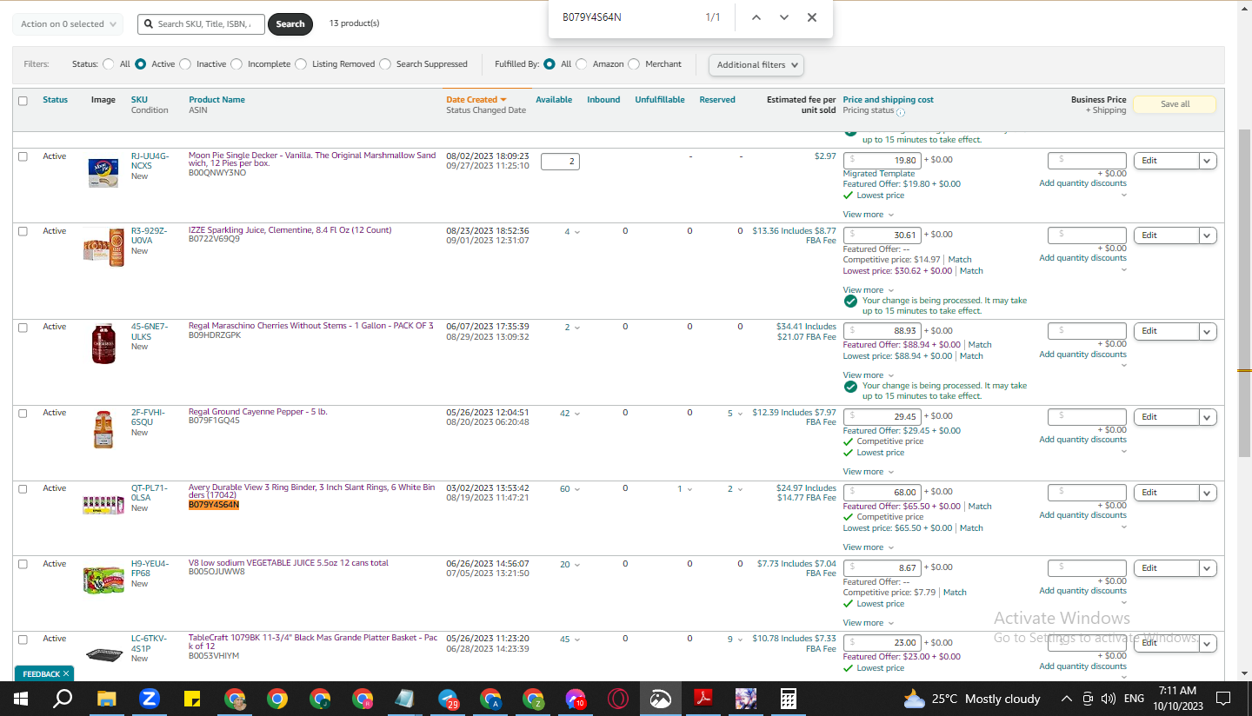Screen dimensions: 1252x716
Task: Close the Feedback tab with its X
Action: coord(66,674)
